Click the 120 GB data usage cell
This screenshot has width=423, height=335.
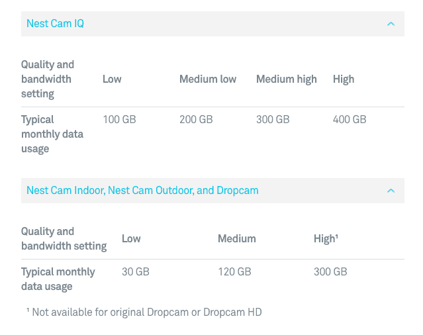click(234, 272)
